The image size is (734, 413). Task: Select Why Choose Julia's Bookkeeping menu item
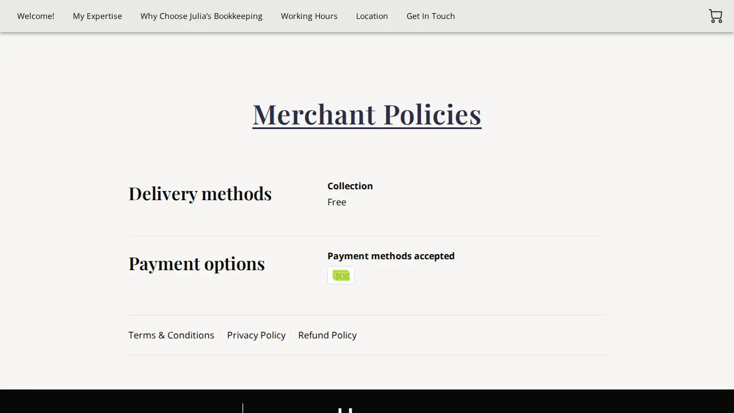(x=201, y=16)
